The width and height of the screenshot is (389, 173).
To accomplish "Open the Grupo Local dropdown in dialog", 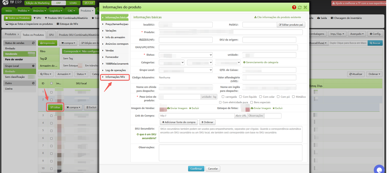I will (186, 70).
